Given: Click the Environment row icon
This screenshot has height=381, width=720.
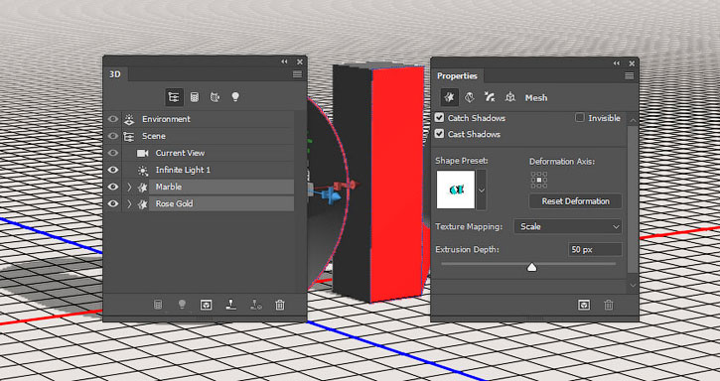Looking at the screenshot, I should coord(129,119).
